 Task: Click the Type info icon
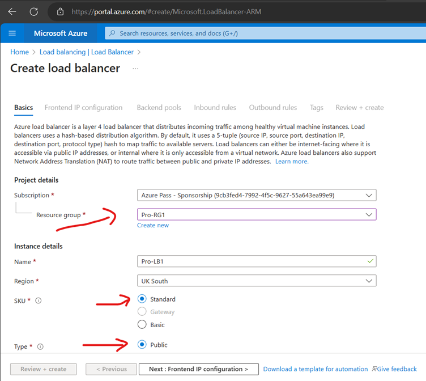[40, 346]
